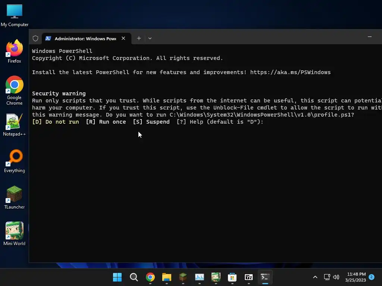Open Microsoft Store from taskbar
The image size is (382, 286).
tap(232, 277)
